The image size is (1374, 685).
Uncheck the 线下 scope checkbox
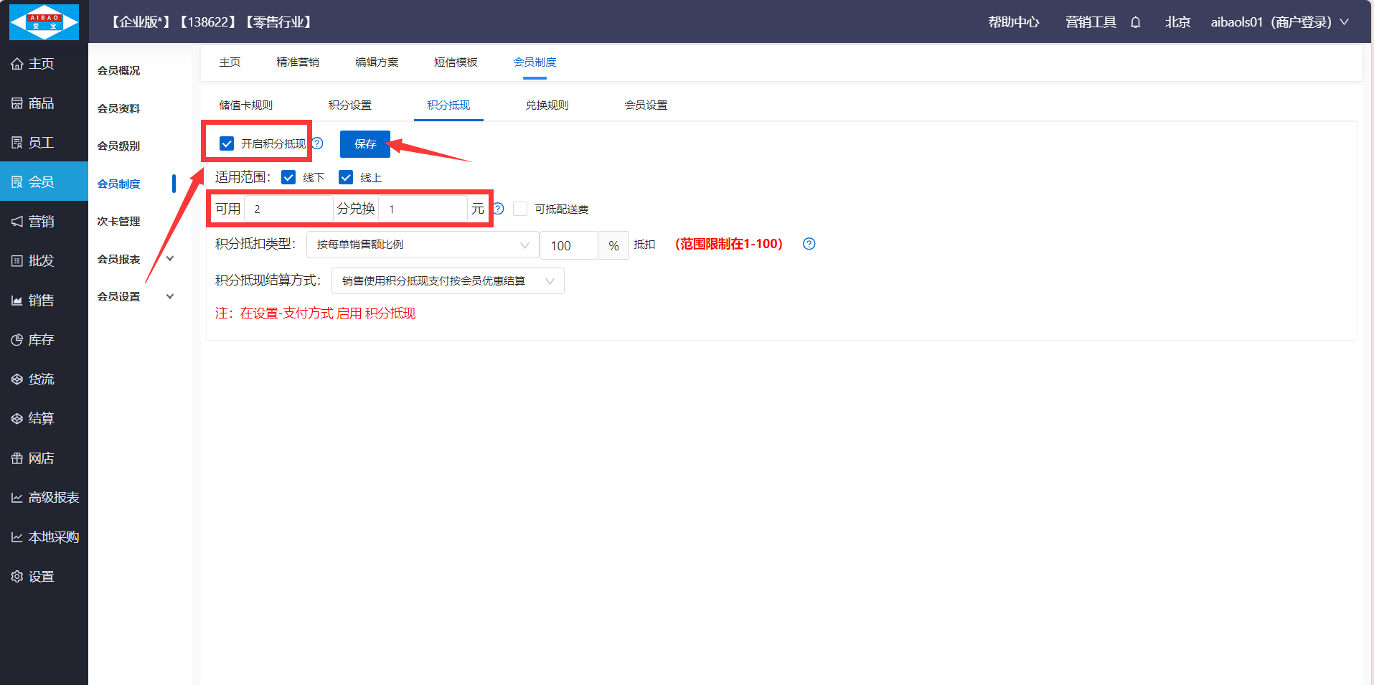288,177
